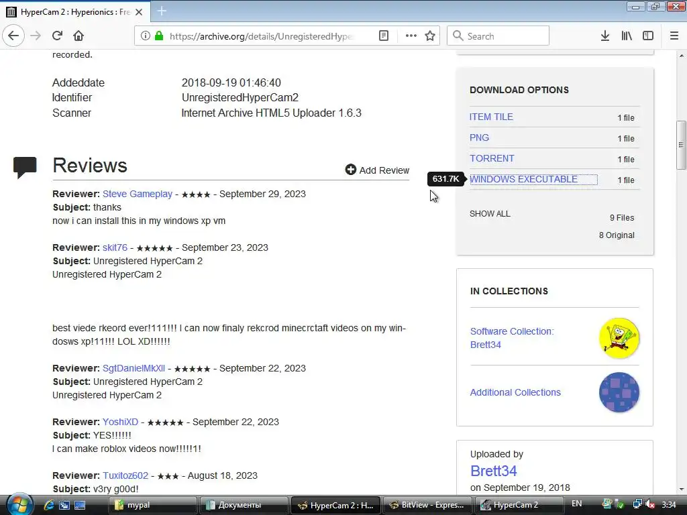Open the browser home page

[x=78, y=36]
